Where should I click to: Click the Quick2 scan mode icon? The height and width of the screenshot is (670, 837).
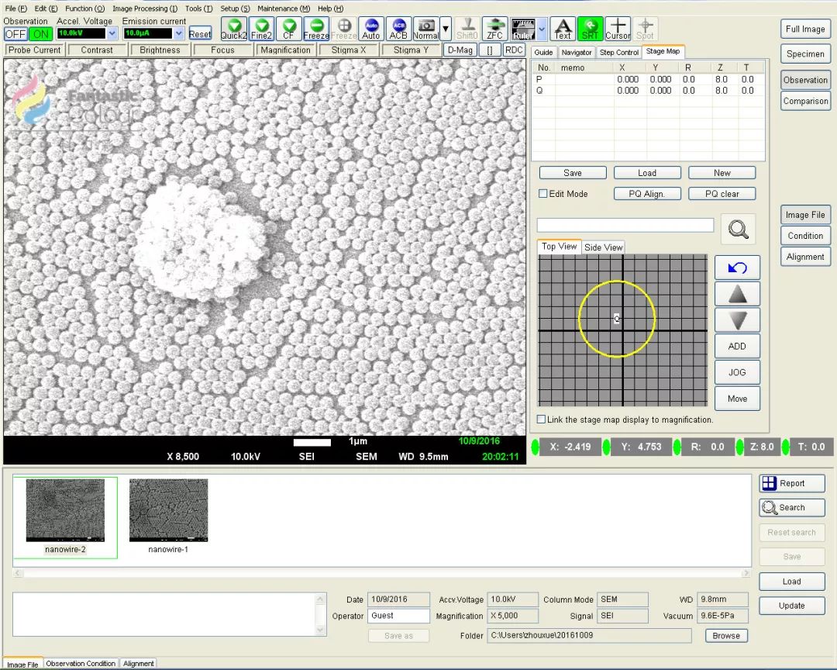pyautogui.click(x=233, y=29)
